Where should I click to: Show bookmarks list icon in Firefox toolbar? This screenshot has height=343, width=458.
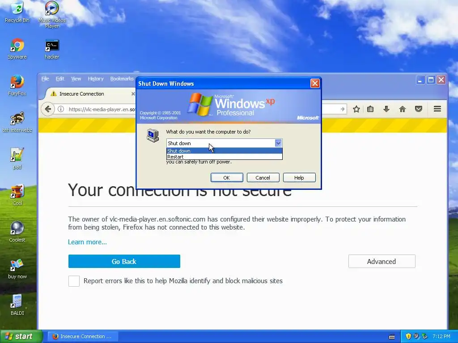coord(370,109)
